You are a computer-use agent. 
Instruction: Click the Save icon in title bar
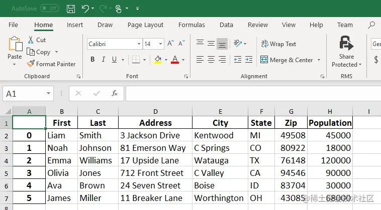[71, 9]
